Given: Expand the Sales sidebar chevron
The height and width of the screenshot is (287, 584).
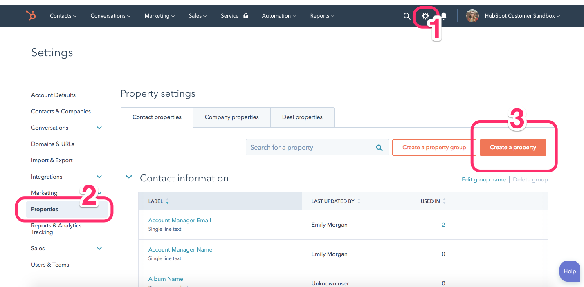Looking at the screenshot, I should (99, 248).
